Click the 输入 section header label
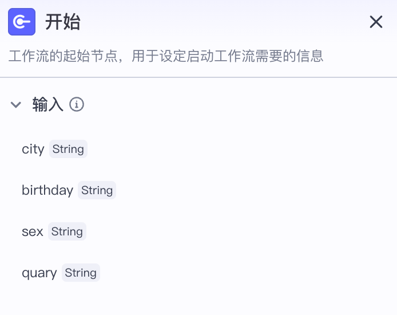This screenshot has height=315, width=397. pyautogui.click(x=48, y=104)
